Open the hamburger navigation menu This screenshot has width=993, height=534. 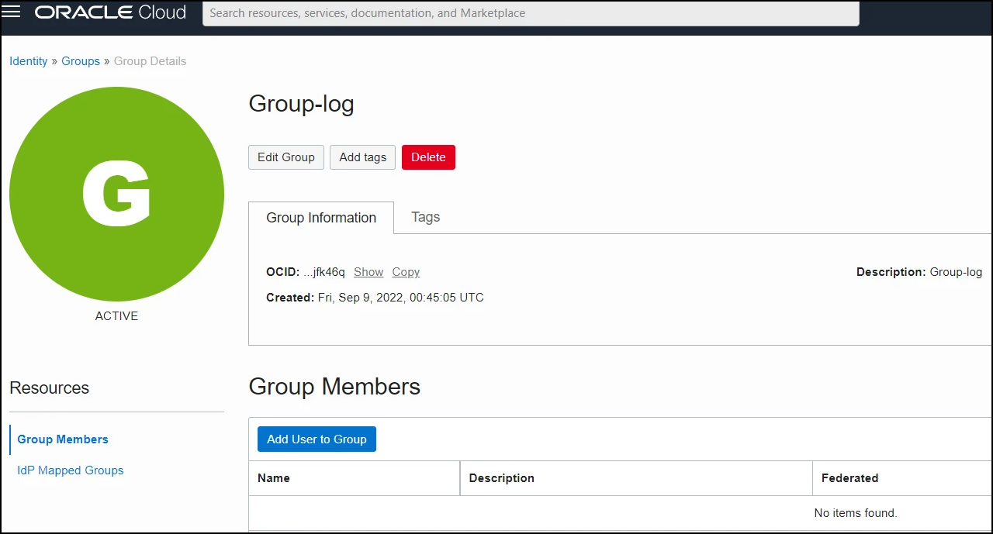pyautogui.click(x=12, y=12)
